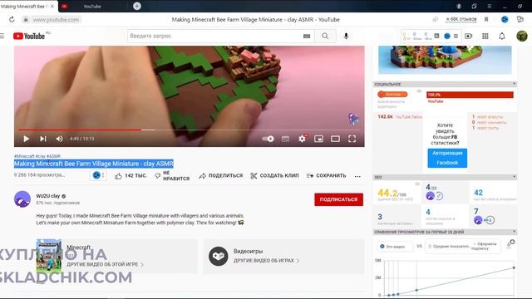Bookmark the page in address bar
The height and width of the screenshot is (299, 532).
coord(486,20)
